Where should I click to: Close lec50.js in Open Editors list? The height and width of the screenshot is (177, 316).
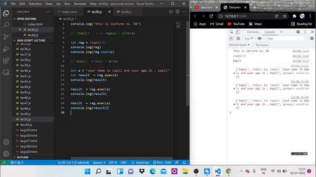(20, 29)
